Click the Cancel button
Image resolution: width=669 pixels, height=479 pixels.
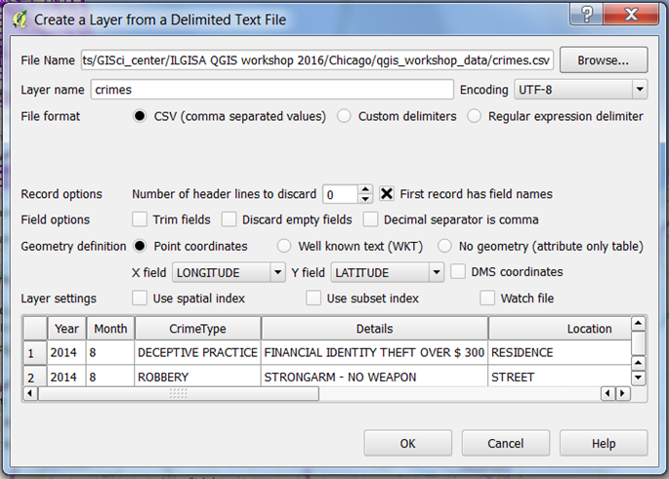pyautogui.click(x=506, y=443)
